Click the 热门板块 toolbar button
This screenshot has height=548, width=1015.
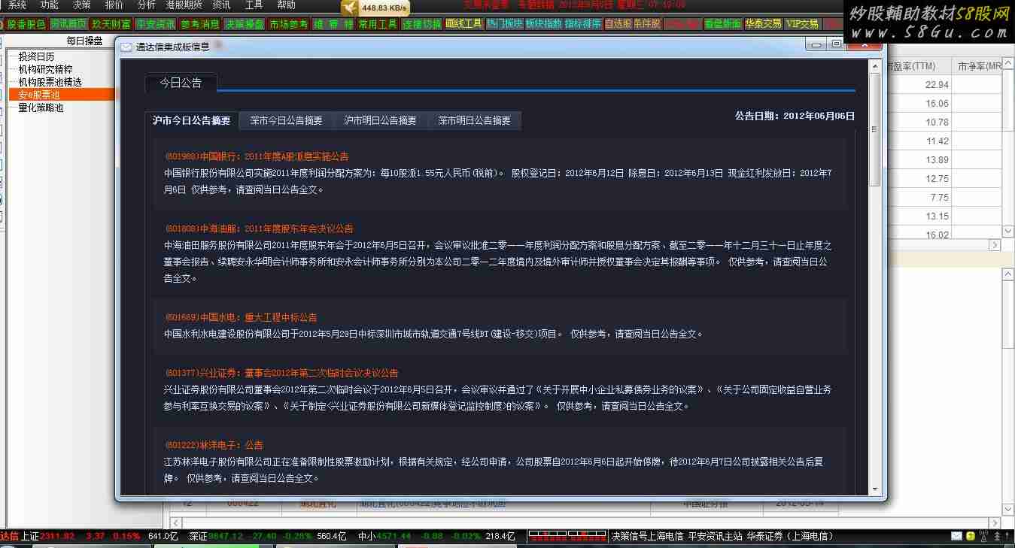pos(504,24)
